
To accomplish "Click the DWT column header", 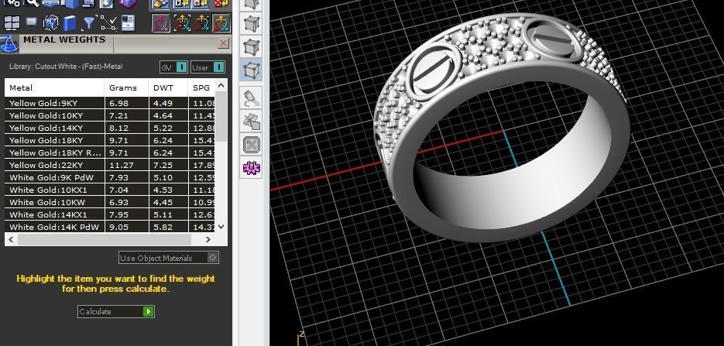I will (x=168, y=87).
